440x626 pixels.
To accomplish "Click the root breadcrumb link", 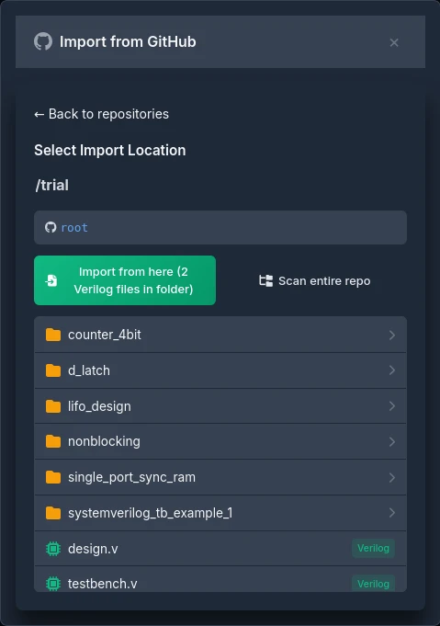I will click(x=74, y=228).
